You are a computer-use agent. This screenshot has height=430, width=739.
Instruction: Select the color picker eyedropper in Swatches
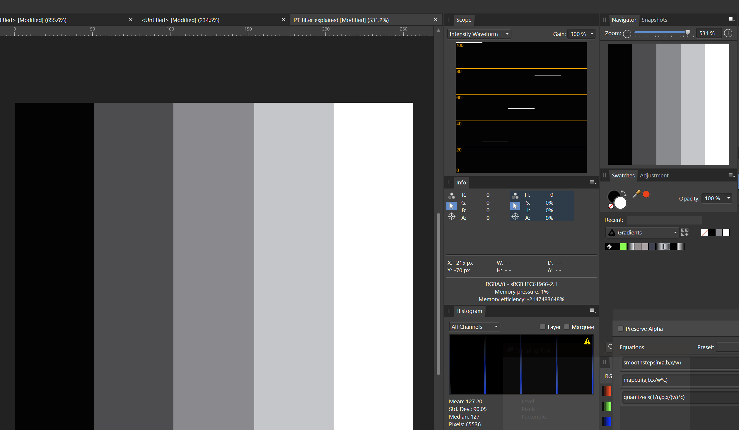636,194
